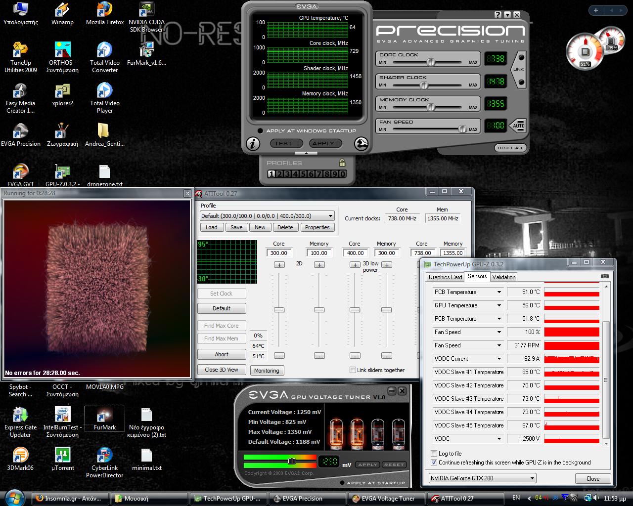Click Reset All in EVGA Precision
Image resolution: width=633 pixels, height=506 pixels.
pyautogui.click(x=510, y=148)
